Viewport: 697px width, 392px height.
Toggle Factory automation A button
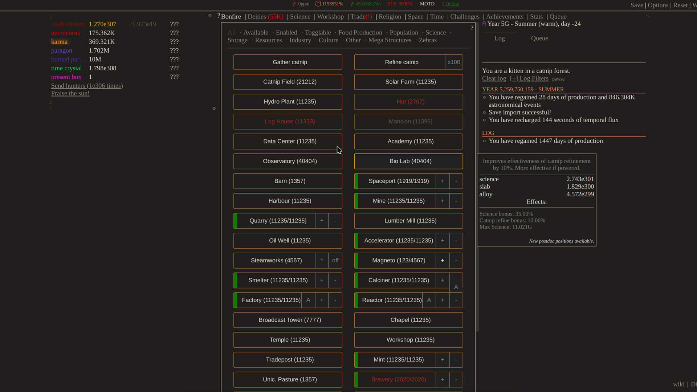(x=308, y=300)
